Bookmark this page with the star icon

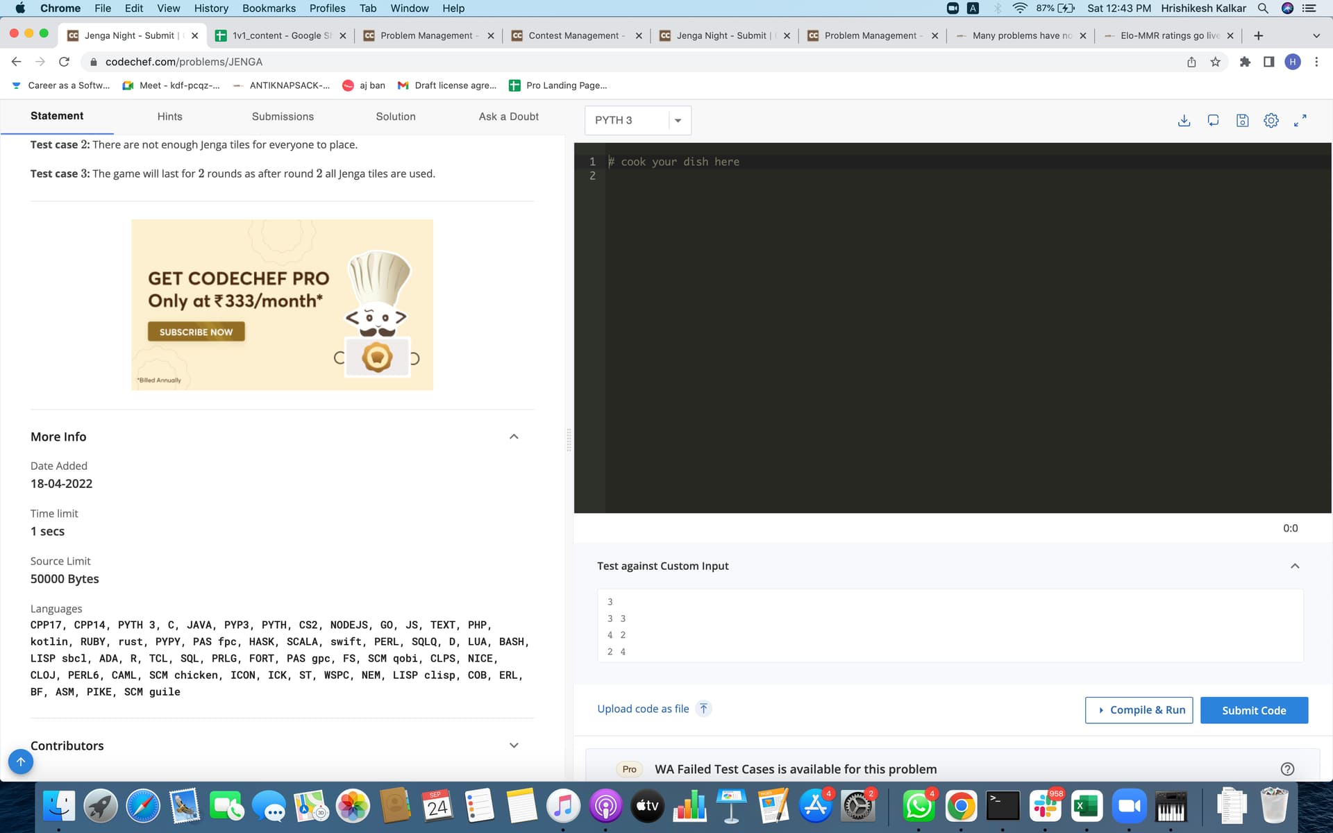[1215, 62]
